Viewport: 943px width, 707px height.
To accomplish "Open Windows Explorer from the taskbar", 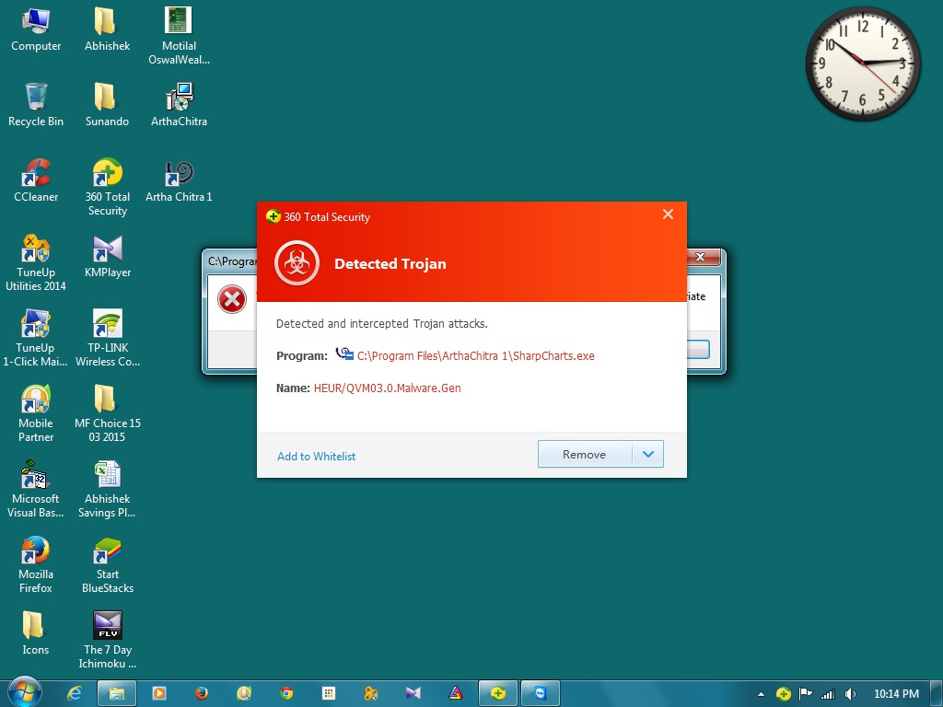I will pos(117,693).
